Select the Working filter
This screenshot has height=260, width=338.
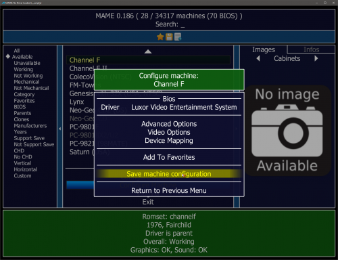24,69
